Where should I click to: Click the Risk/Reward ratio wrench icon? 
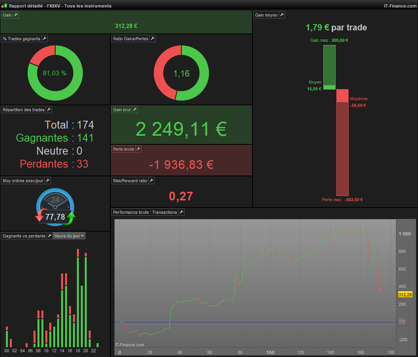tap(152, 181)
